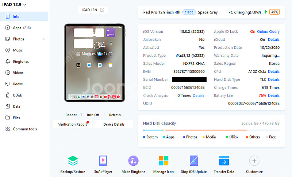Screen dimensions: 292x177
Task: Refresh the device info
Action: click(x=115, y=115)
